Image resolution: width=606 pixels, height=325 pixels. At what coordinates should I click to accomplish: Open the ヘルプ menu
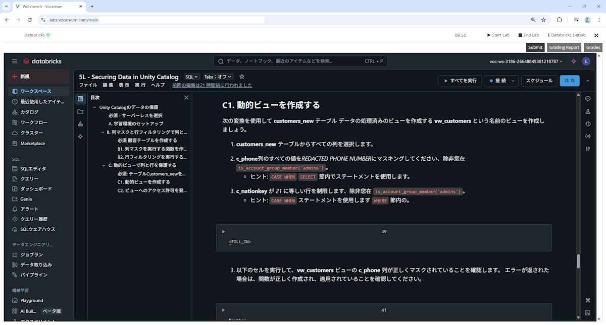(158, 85)
